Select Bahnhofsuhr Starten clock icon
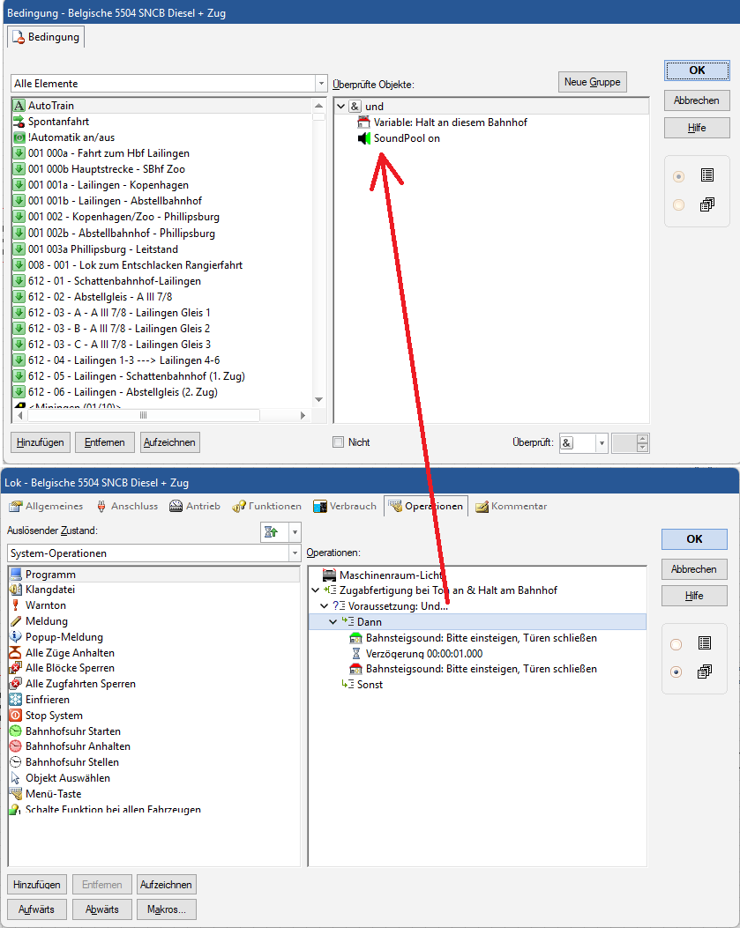740x935 pixels. tap(15, 731)
